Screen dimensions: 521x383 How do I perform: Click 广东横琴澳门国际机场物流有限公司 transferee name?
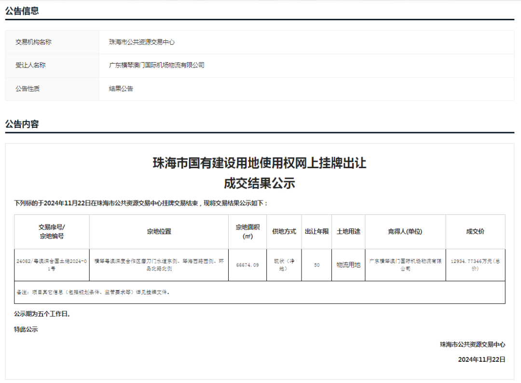coord(155,66)
